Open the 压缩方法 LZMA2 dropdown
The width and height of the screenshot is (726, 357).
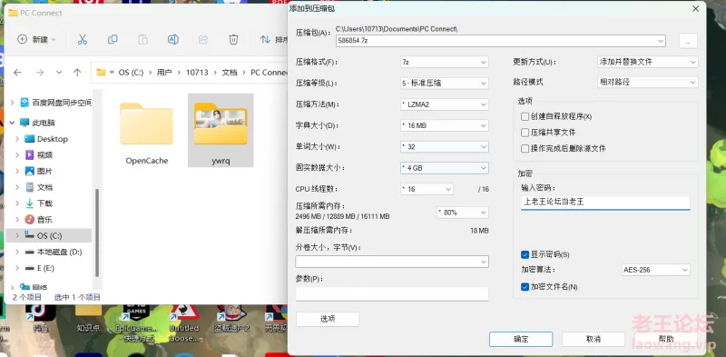pos(444,104)
